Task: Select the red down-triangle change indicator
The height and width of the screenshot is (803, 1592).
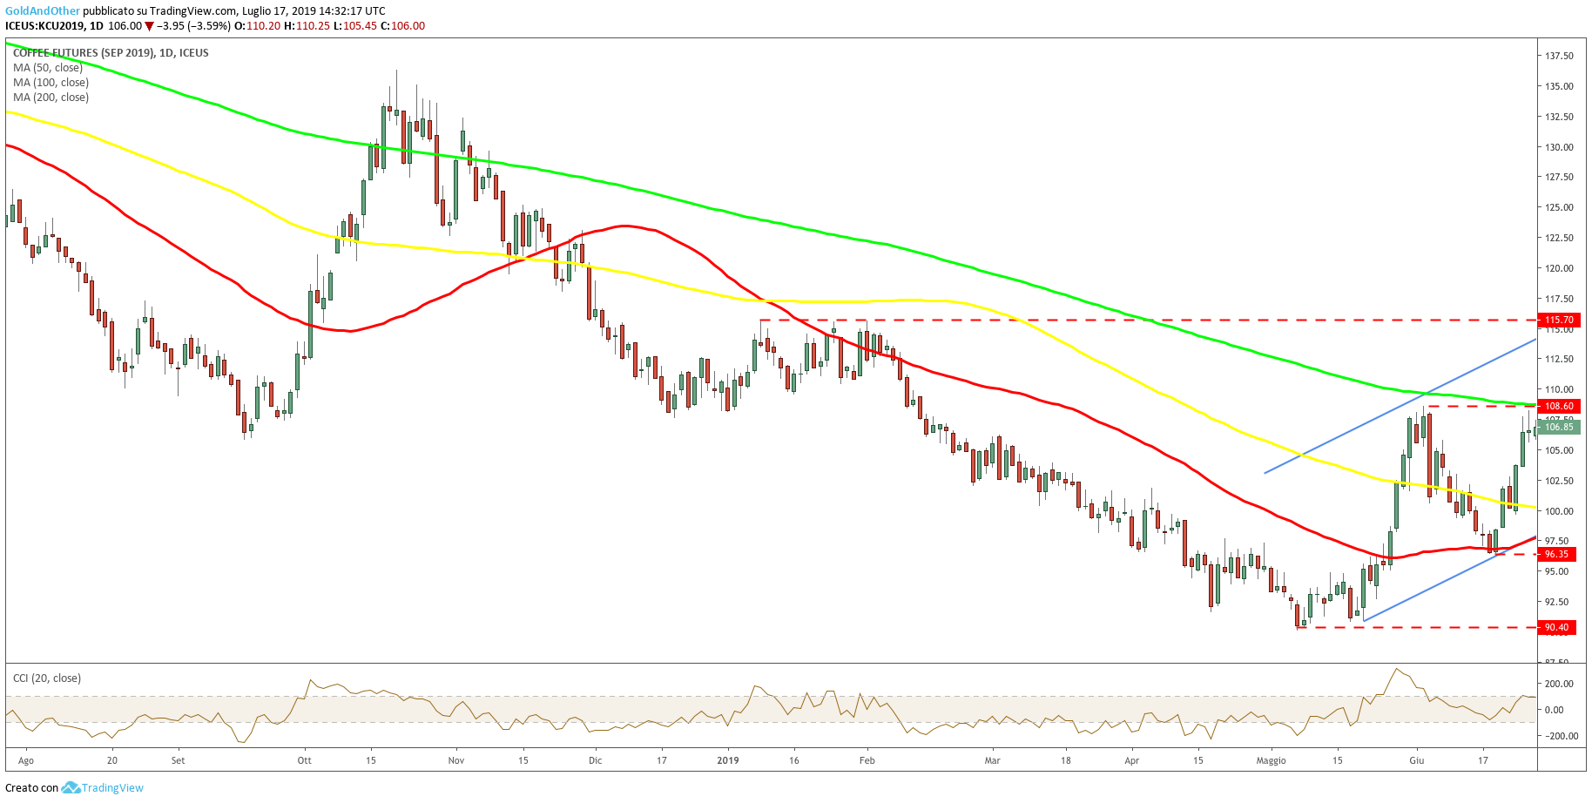Action: coord(149,26)
